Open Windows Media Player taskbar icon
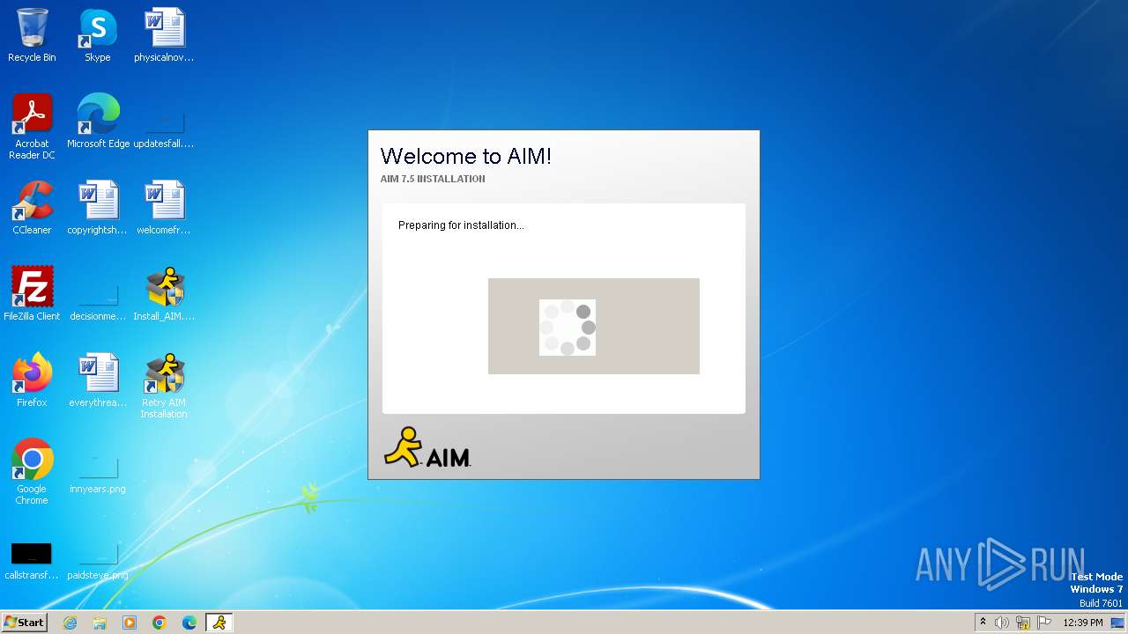This screenshot has height=634, width=1128. click(x=130, y=623)
